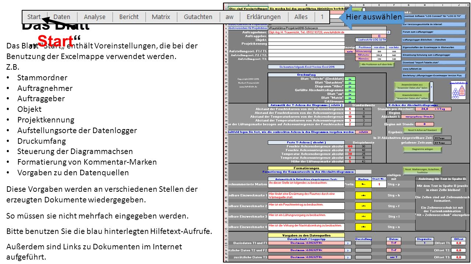The height and width of the screenshot is (264, 471).
Task: Click the Start-Nr. cell with value 1
Action: coord(379,184)
